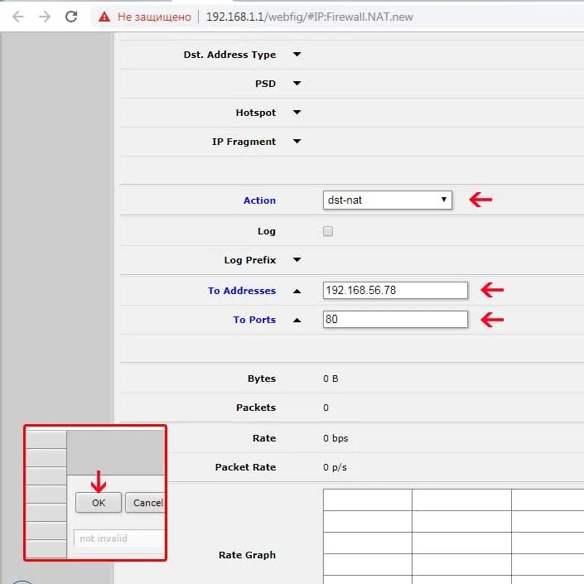584x584 pixels.
Task: Click the OK button
Action: (x=99, y=503)
